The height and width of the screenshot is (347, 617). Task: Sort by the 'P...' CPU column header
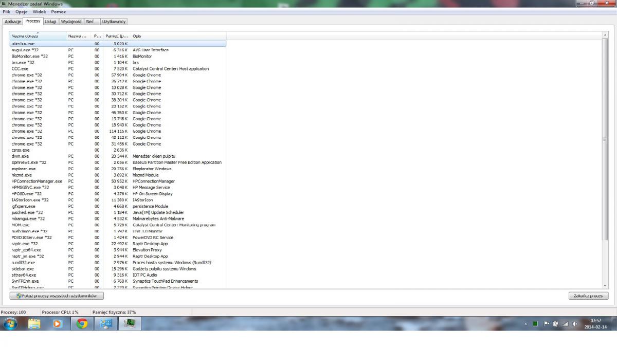tap(98, 36)
